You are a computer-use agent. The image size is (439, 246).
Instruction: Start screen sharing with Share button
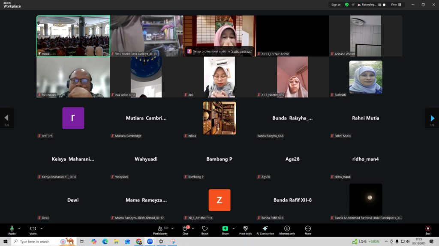click(225, 230)
